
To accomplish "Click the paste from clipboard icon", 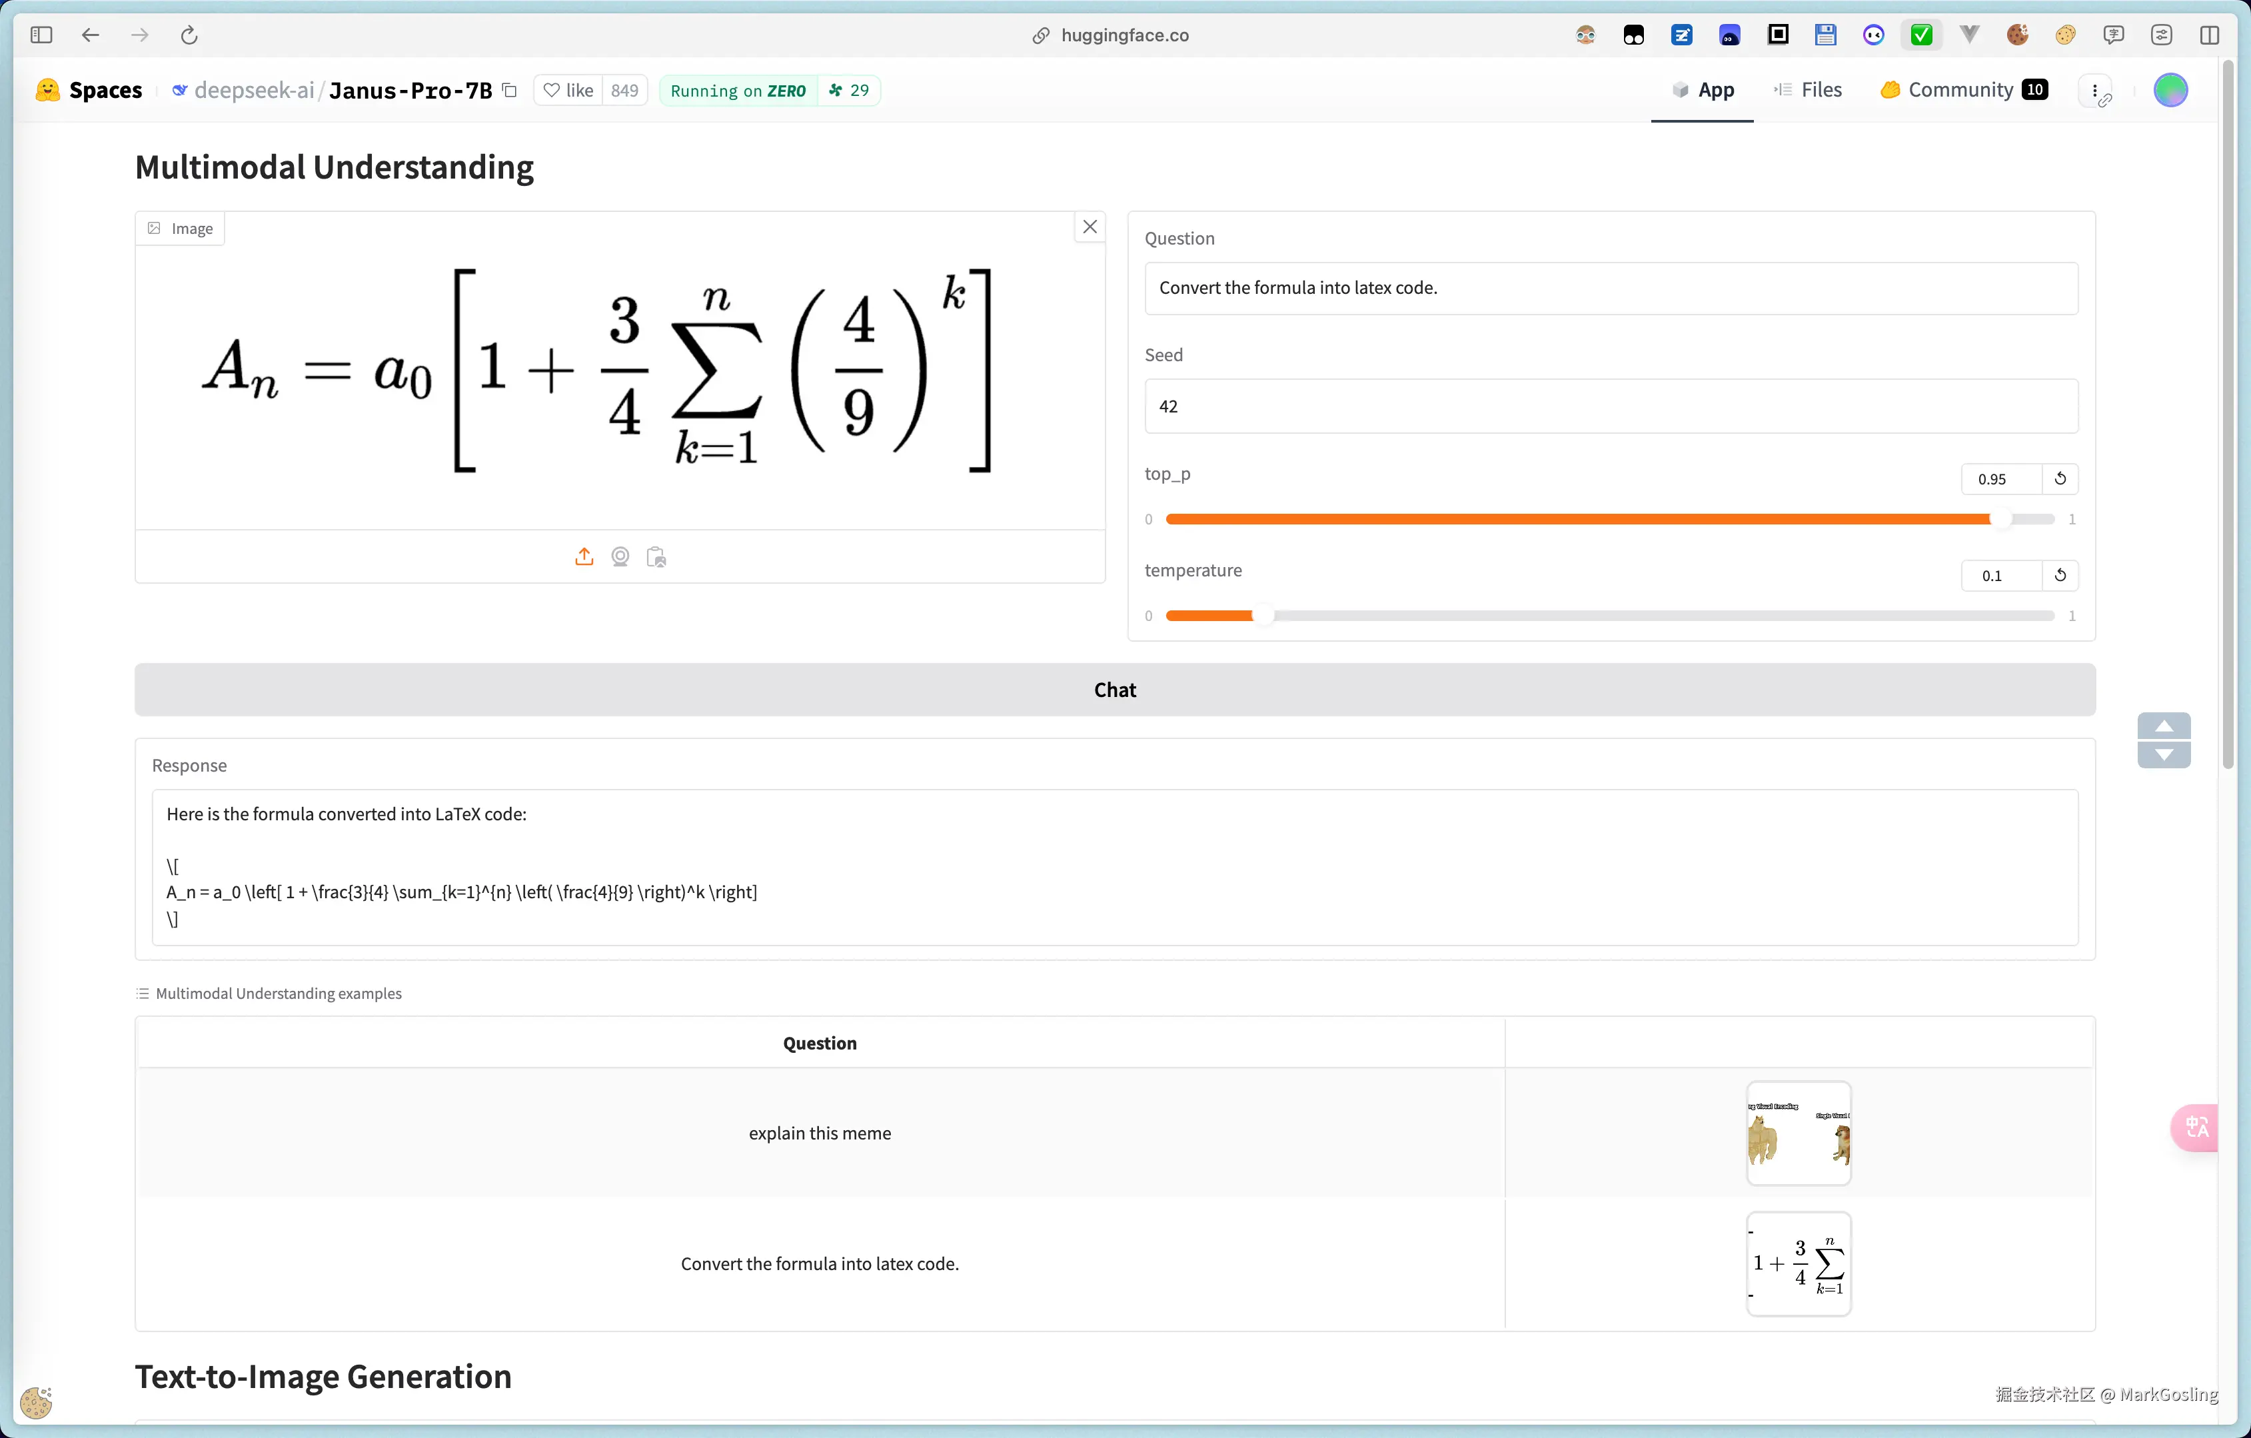I will [x=656, y=557].
